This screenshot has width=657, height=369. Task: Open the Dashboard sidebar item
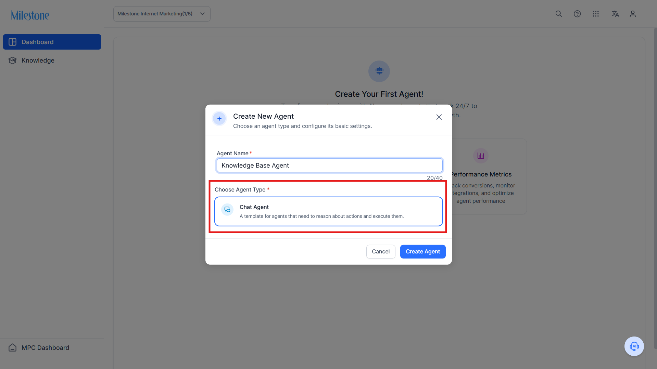(x=52, y=42)
